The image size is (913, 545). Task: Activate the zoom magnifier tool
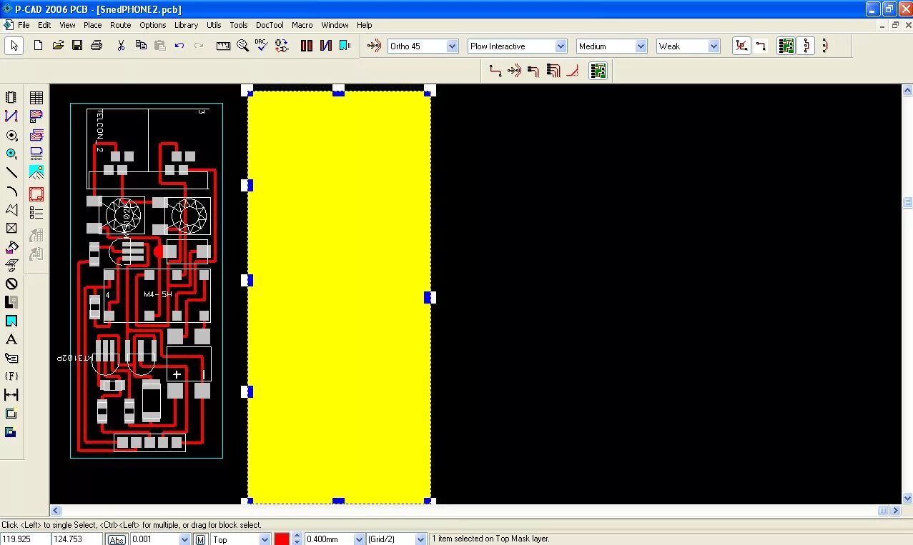(x=243, y=46)
